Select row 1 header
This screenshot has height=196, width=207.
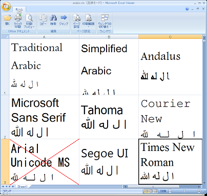pos(5,67)
